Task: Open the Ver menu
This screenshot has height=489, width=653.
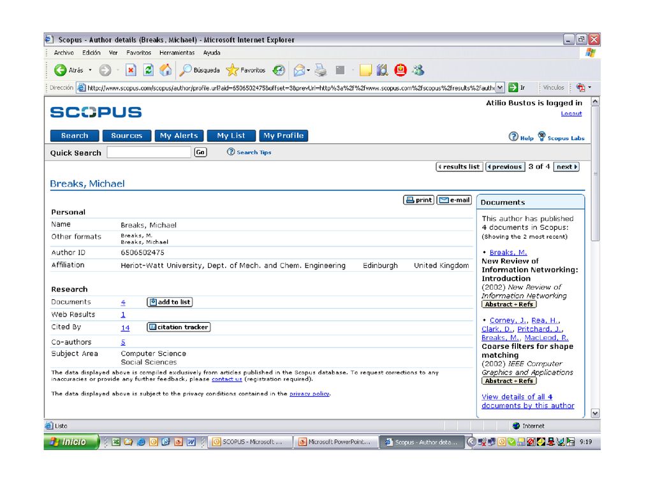Action: click(x=114, y=53)
